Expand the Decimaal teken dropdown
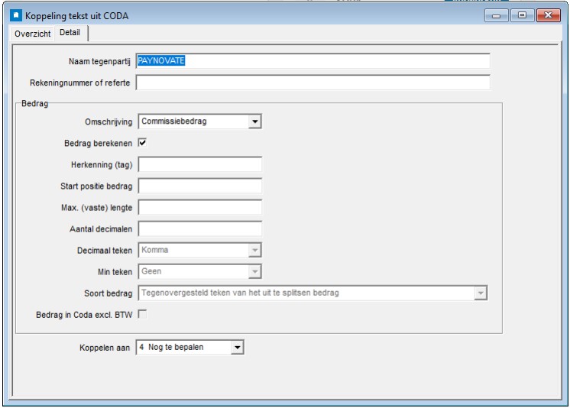The image size is (570, 408). 255,250
